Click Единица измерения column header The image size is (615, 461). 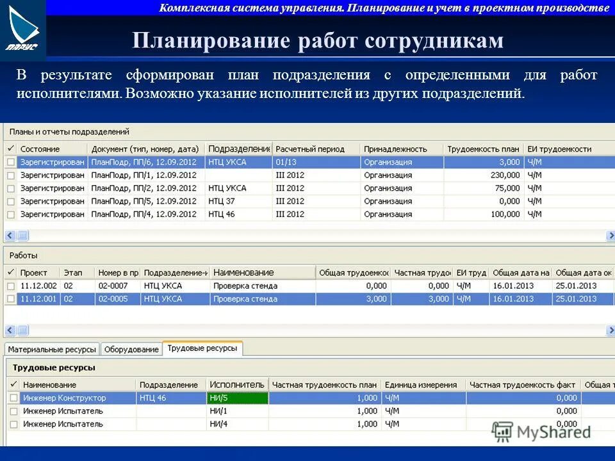coord(423,385)
